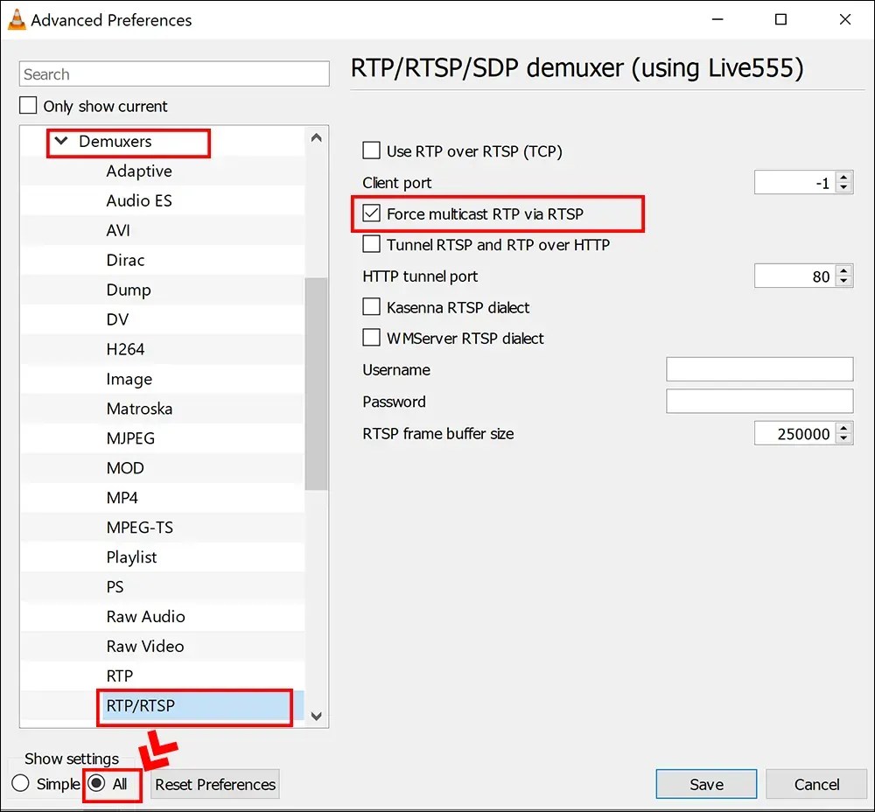Click the Search preferences field
The image size is (875, 812).
(x=174, y=74)
